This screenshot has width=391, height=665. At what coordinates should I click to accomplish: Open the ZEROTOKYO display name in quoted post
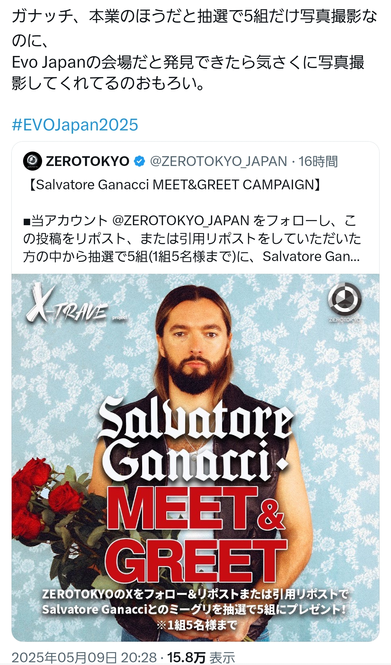click(x=87, y=161)
